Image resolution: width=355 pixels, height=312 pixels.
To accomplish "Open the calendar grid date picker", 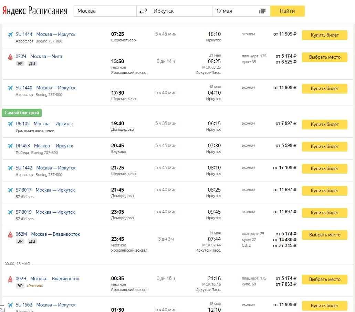I will (262, 11).
